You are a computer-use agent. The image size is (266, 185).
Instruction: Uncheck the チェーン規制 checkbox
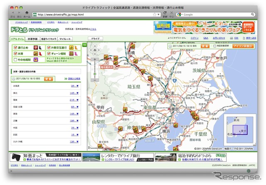49,54
